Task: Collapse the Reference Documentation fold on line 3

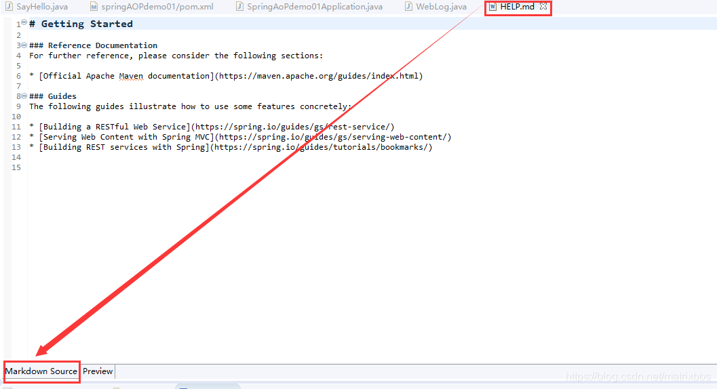Action: (24, 45)
